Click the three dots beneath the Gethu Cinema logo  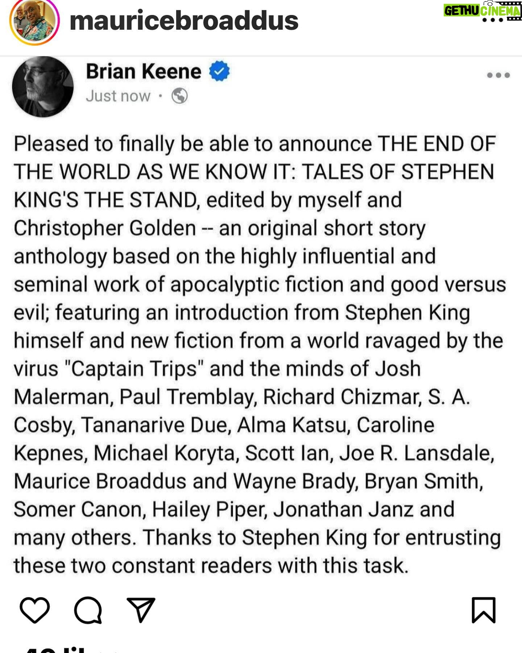click(x=492, y=20)
